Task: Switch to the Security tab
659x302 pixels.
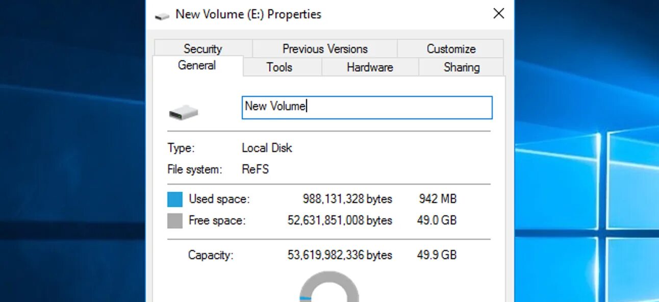Action: pos(202,49)
